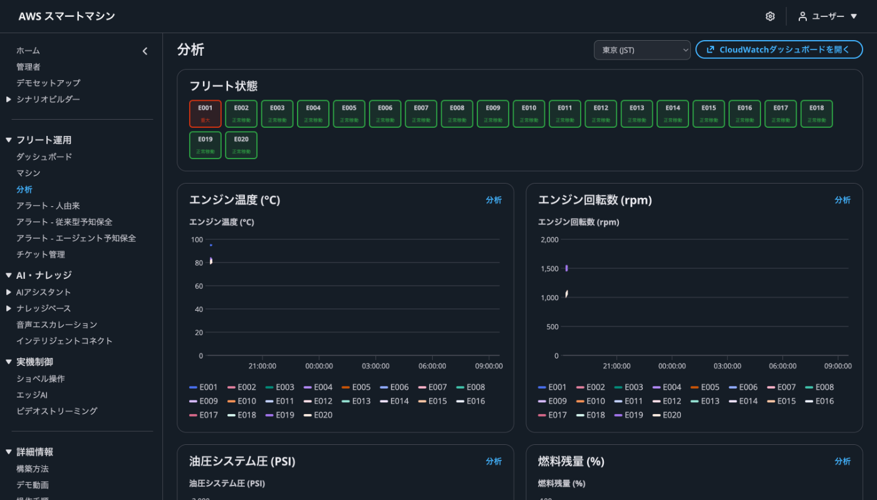Screen dimensions: 877x500
Task: Toggle E019 legend in エンジン回転数 chart
Action: (x=629, y=415)
